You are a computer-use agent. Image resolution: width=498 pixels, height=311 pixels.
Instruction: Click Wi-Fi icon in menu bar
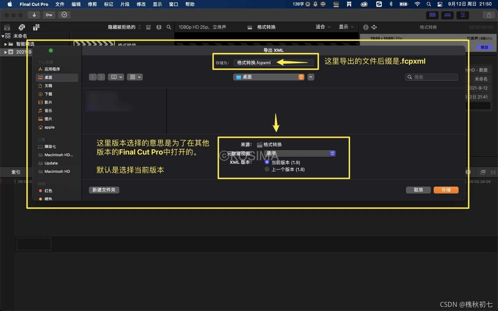click(x=417, y=4)
